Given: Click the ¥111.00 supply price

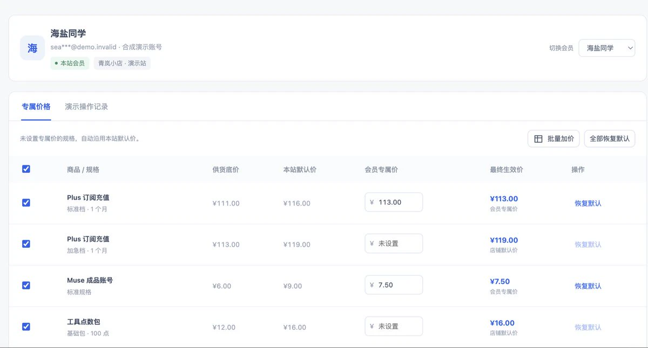Looking at the screenshot, I should 226,203.
